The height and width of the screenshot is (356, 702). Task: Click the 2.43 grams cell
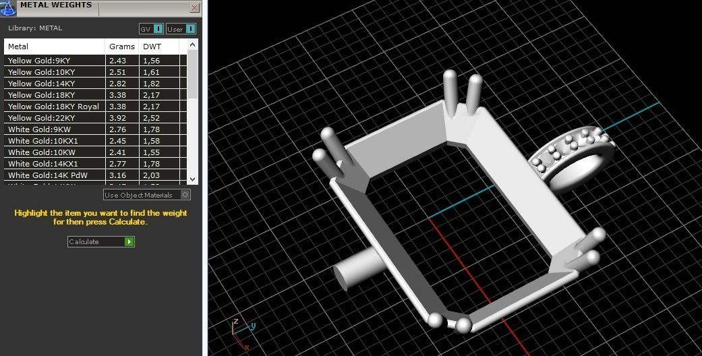122,61
